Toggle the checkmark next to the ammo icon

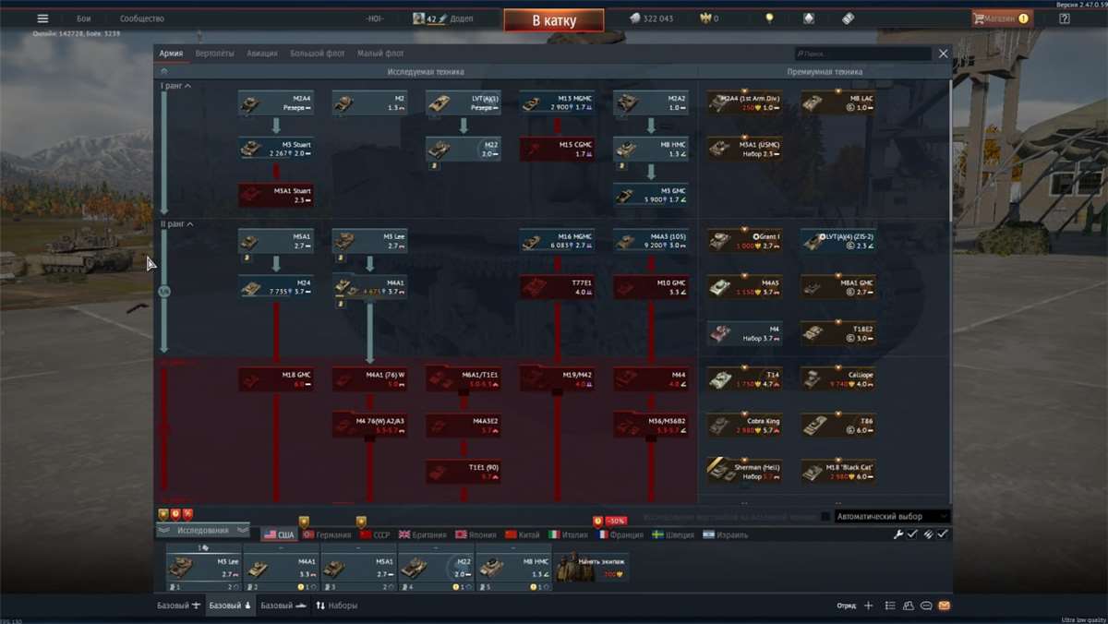943,534
